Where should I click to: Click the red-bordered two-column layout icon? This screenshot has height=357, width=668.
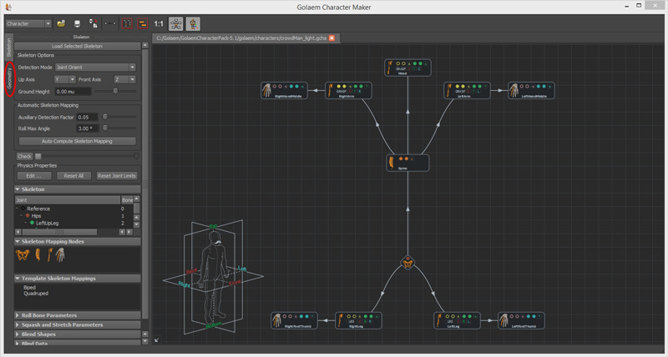coord(127,24)
